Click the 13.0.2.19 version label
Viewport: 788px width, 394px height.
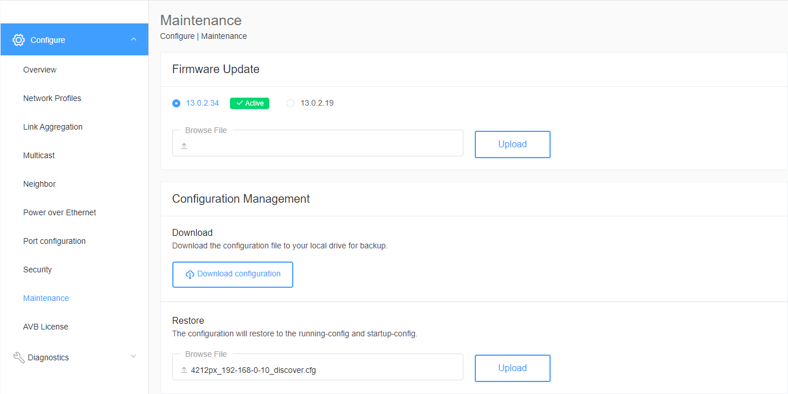317,103
